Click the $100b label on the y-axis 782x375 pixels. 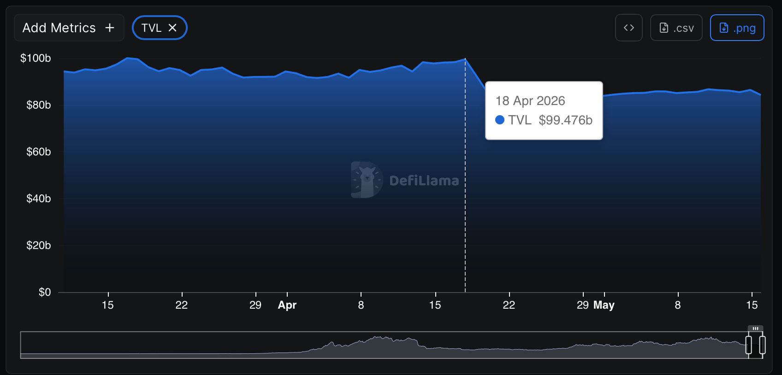(x=36, y=58)
